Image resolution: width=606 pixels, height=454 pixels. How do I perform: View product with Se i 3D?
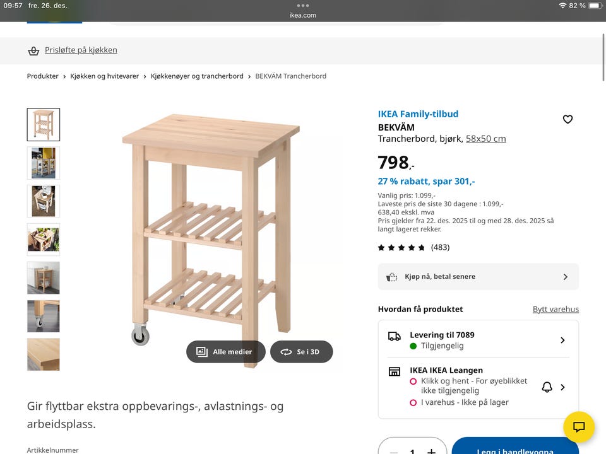pyautogui.click(x=301, y=352)
